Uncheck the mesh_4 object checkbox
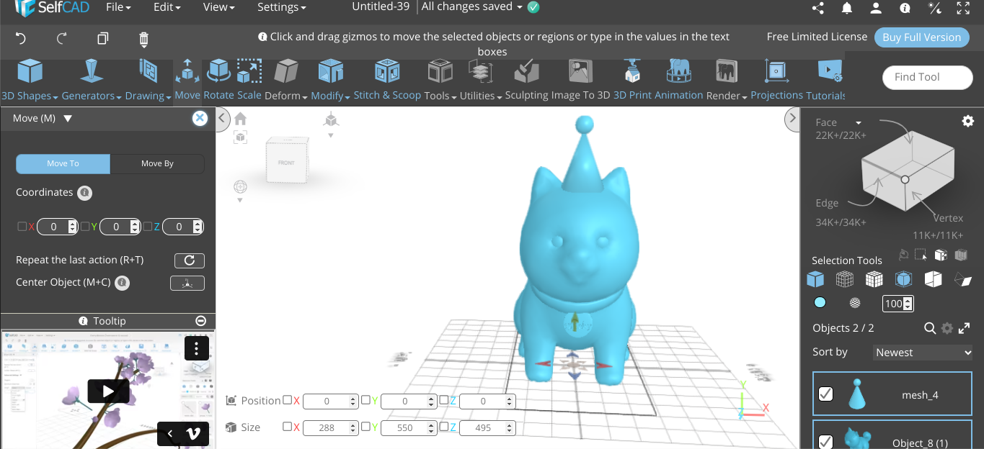The height and width of the screenshot is (449, 984). point(826,394)
